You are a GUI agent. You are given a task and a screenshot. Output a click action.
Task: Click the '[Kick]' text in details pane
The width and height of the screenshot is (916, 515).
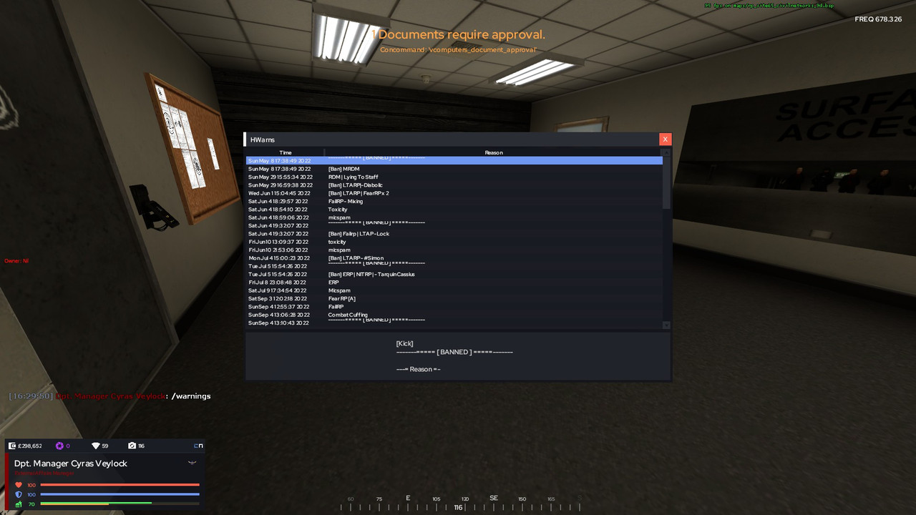point(404,343)
